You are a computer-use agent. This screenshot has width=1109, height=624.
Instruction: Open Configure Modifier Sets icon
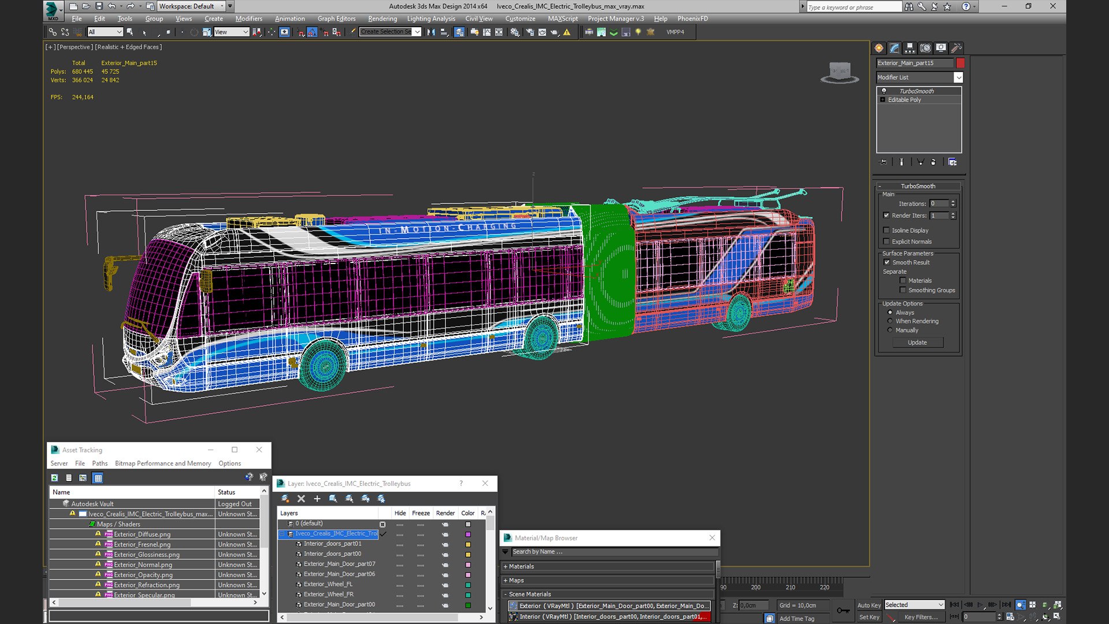click(952, 162)
